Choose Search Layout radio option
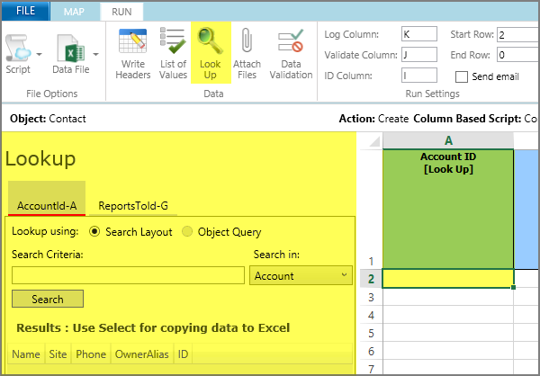540x376 pixels. coord(94,232)
